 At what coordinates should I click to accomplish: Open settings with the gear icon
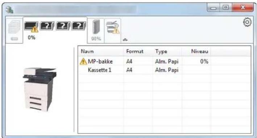pos(247,22)
